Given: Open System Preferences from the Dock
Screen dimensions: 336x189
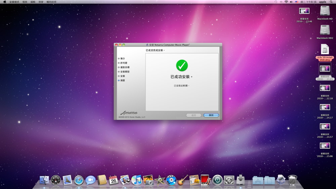Looking at the screenshot, I should tap(229, 180).
